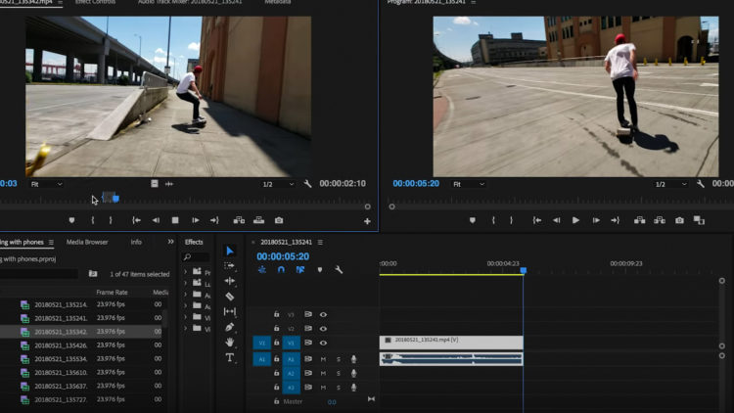
Task: Go to In point in Program monitor
Action: tap(537, 220)
